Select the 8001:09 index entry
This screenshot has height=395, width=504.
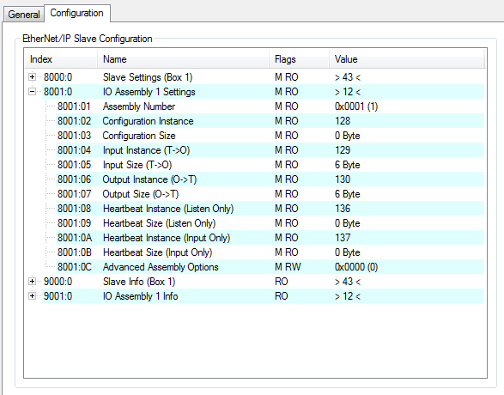[74, 223]
